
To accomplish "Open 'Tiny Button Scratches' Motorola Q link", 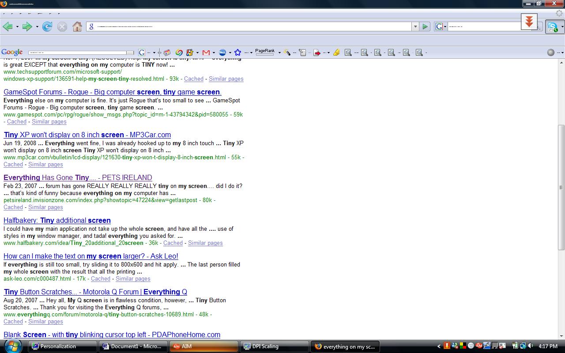I will pyautogui.click(x=95, y=292).
